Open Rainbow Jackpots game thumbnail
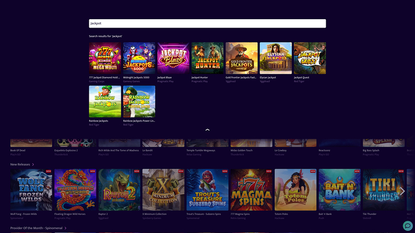 (105, 101)
